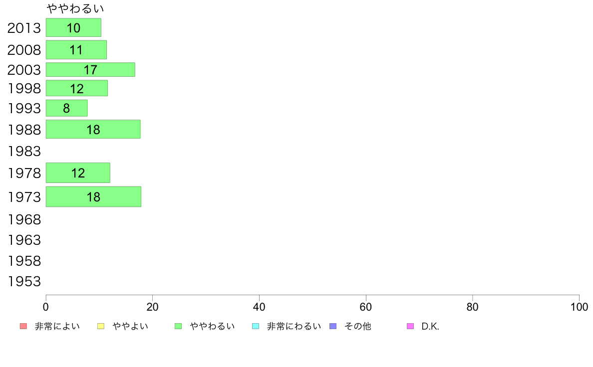The image size is (593, 367).
Task: Select the 1973 bar showing 18
Action: pos(93,196)
